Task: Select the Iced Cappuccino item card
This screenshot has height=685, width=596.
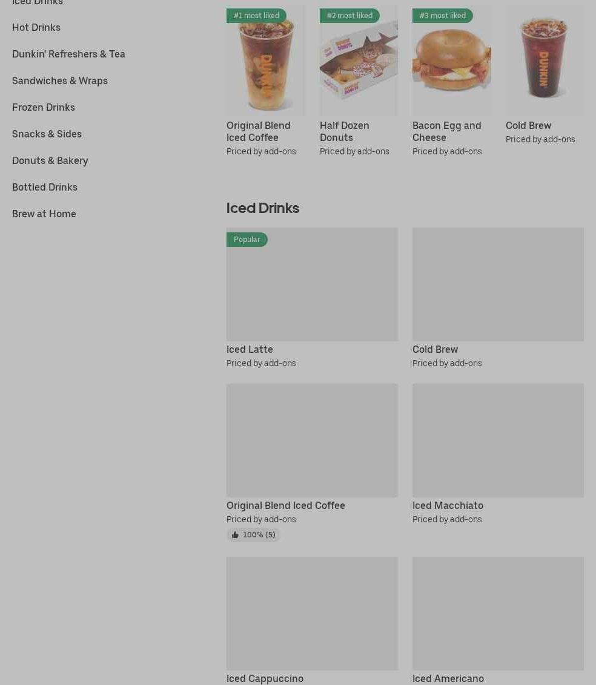Action: coord(312,620)
